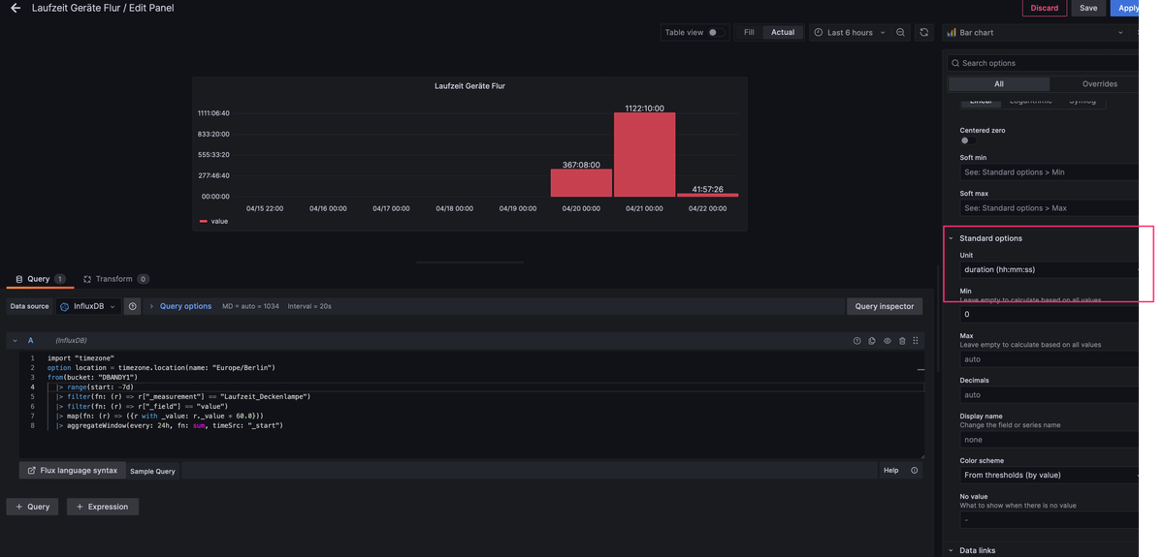This screenshot has height=557, width=1164.
Task: Click the bar chart icon in picker
Action: 952,33
